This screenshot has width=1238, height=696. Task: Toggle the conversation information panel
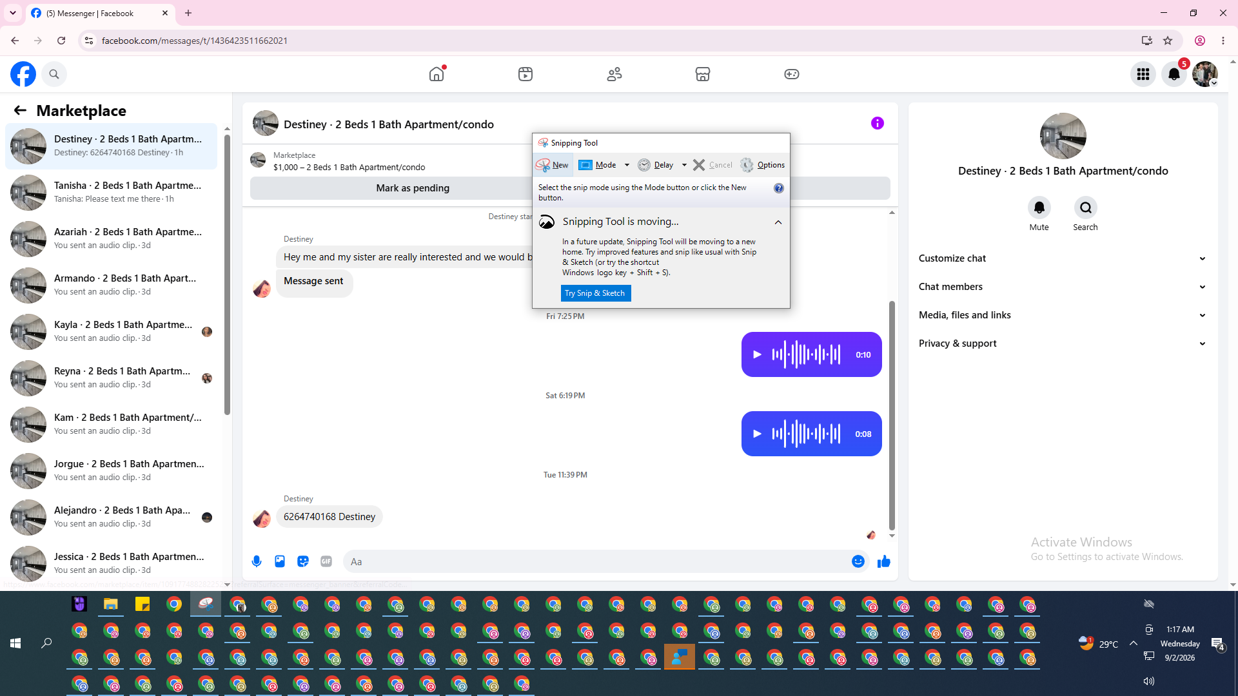(x=878, y=123)
